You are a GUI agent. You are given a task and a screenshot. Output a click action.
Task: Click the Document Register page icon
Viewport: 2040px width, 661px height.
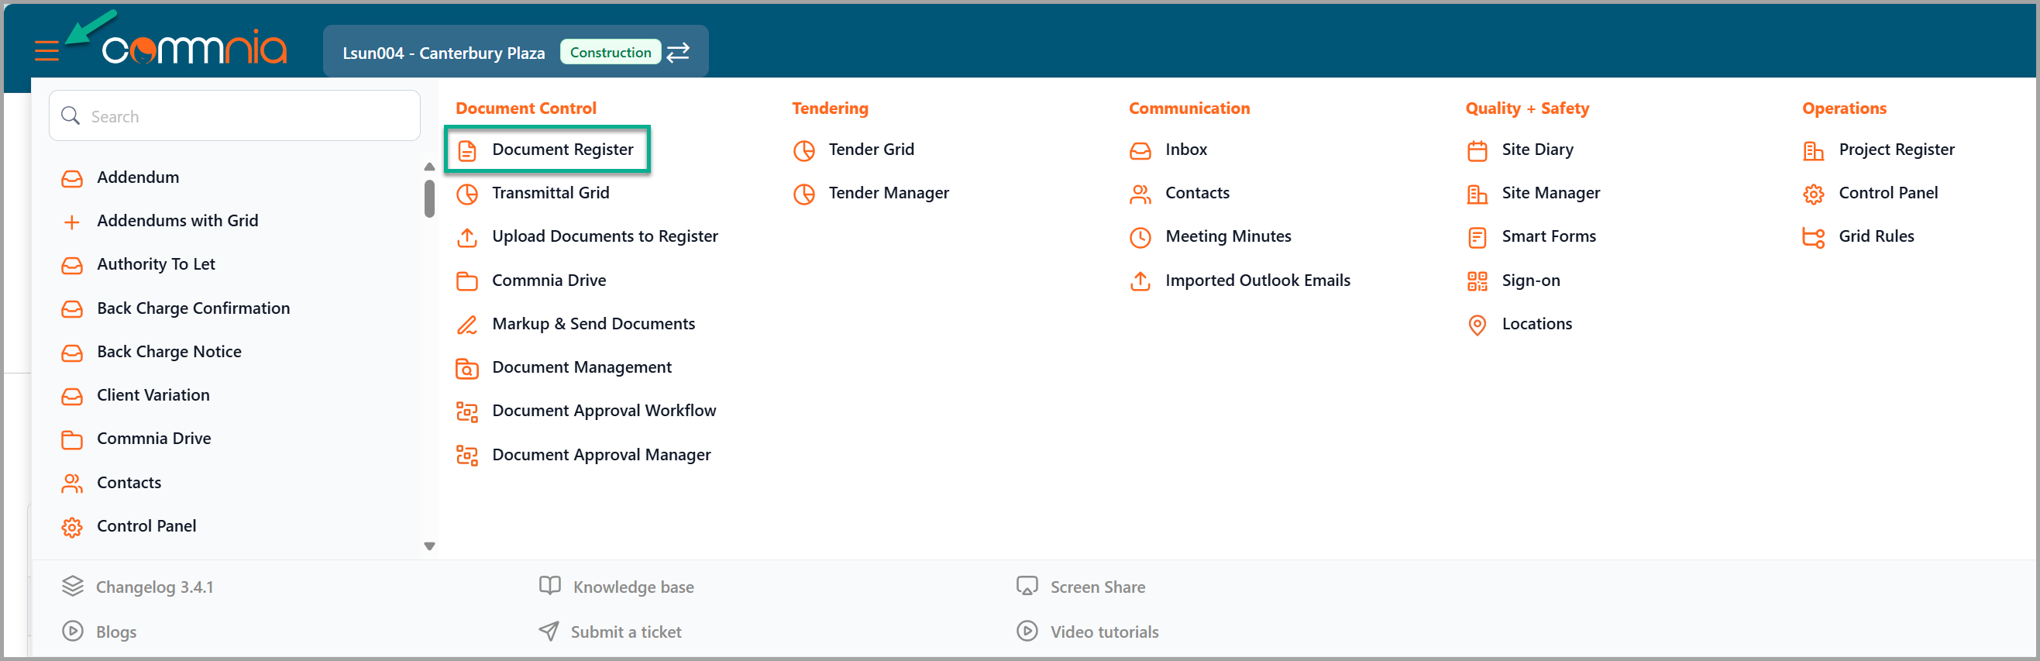click(467, 150)
